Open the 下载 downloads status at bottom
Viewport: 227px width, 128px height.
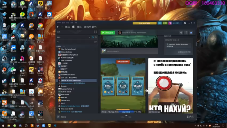pyautogui.click(x=126, y=116)
